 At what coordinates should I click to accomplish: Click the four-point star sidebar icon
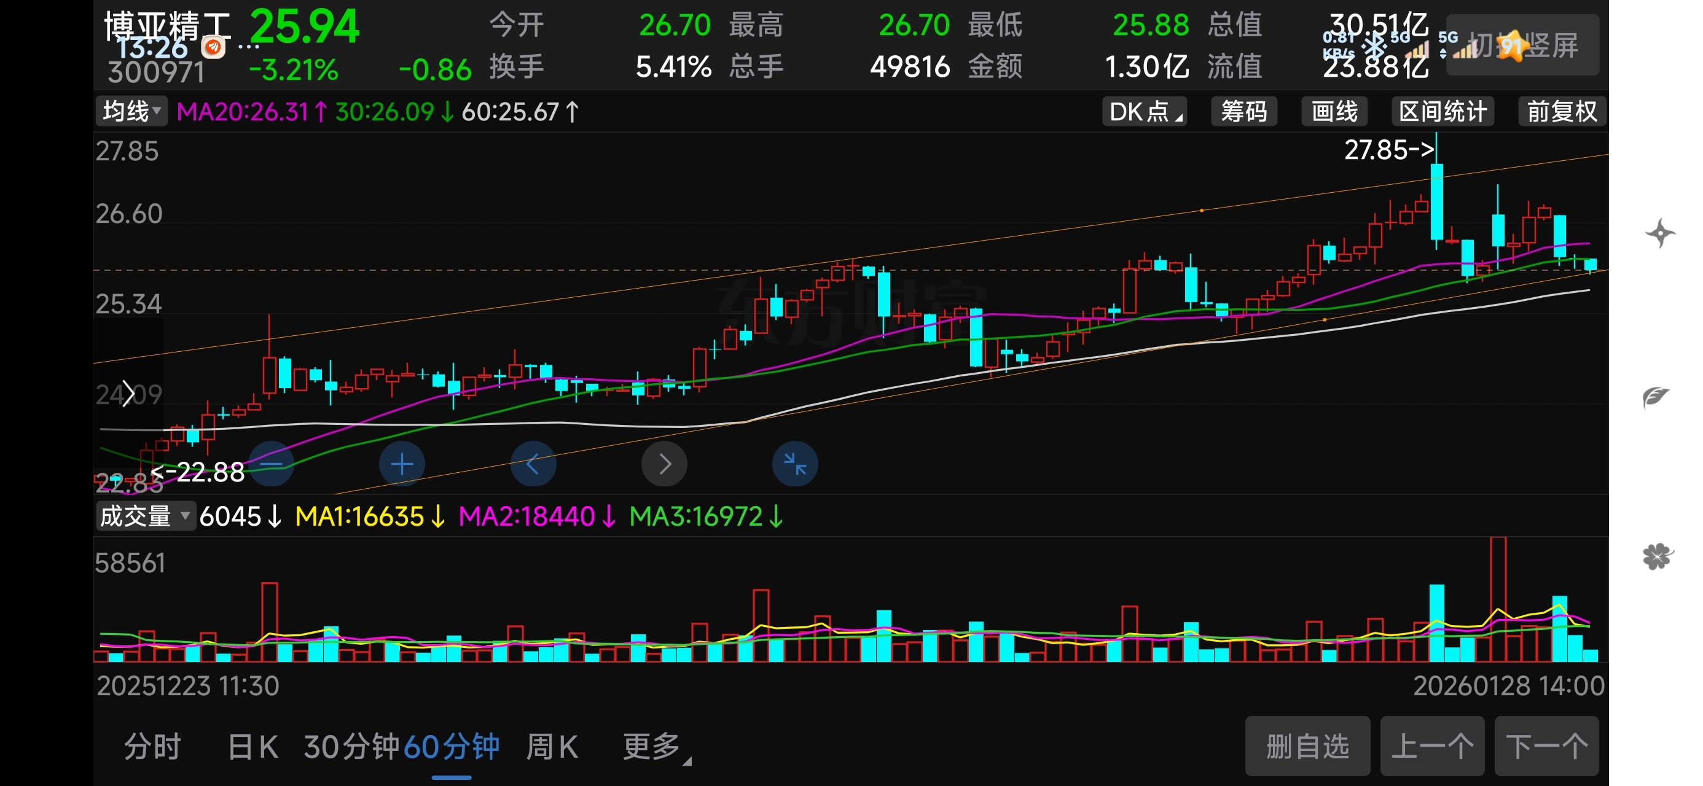1659,233
